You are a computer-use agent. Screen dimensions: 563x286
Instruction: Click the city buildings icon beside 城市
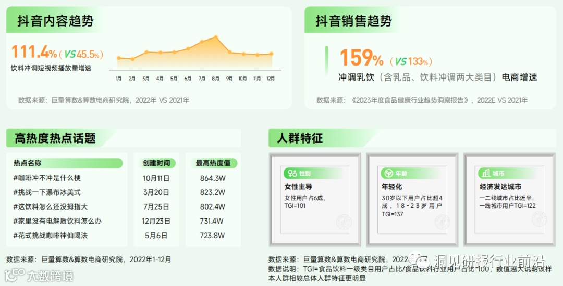coord(486,174)
